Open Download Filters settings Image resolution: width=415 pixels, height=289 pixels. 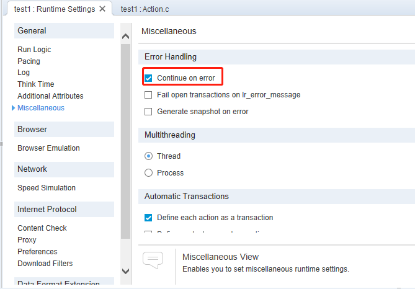point(45,264)
